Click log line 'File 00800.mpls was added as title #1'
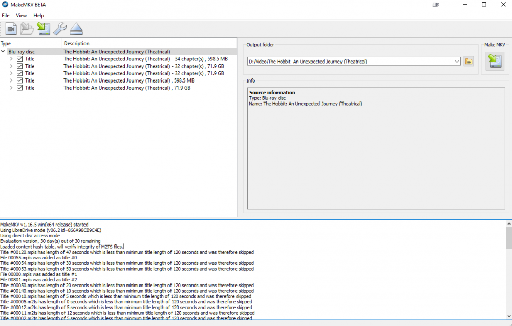Image resolution: width=512 pixels, height=326 pixels. coord(38,274)
